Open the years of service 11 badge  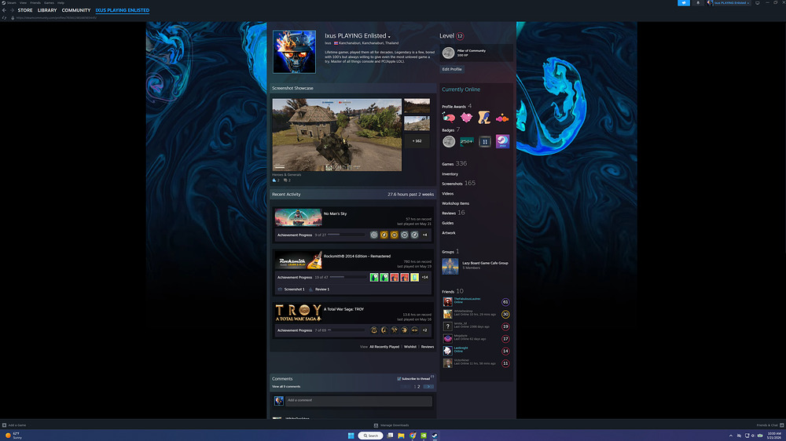tap(485, 142)
